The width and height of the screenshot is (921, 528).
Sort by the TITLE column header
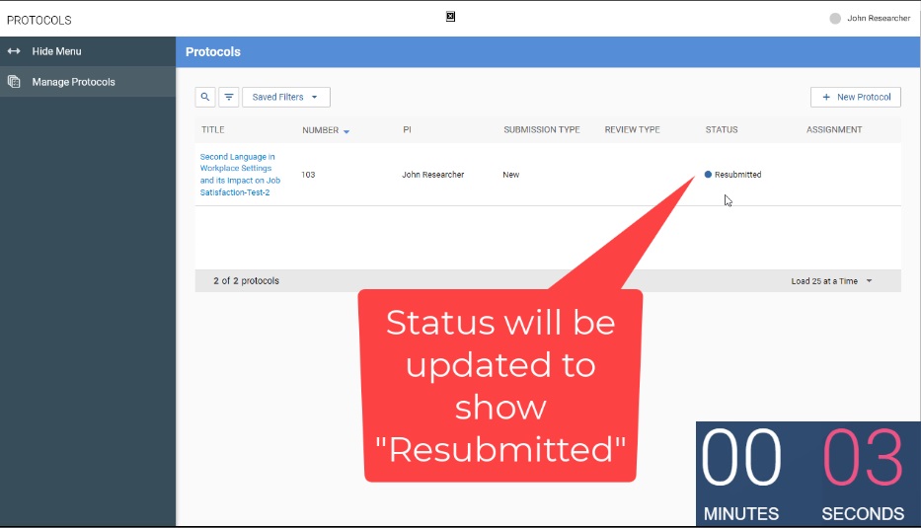213,130
